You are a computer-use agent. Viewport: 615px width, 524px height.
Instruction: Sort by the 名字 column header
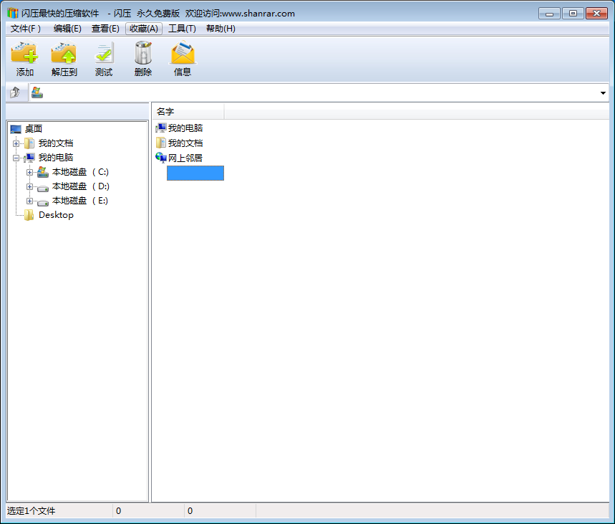click(x=188, y=112)
